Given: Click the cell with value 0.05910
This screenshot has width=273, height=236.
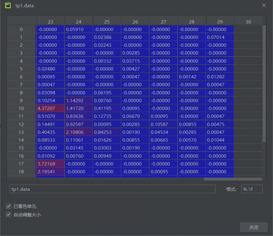Looking at the screenshot, I should (79, 29).
